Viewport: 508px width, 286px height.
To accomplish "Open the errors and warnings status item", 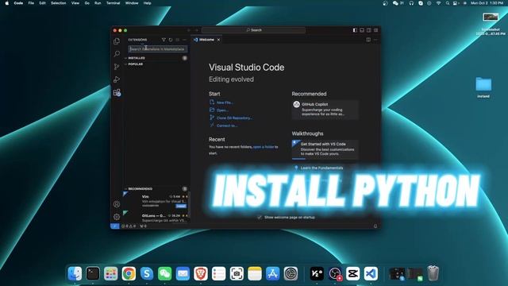I will click(129, 226).
